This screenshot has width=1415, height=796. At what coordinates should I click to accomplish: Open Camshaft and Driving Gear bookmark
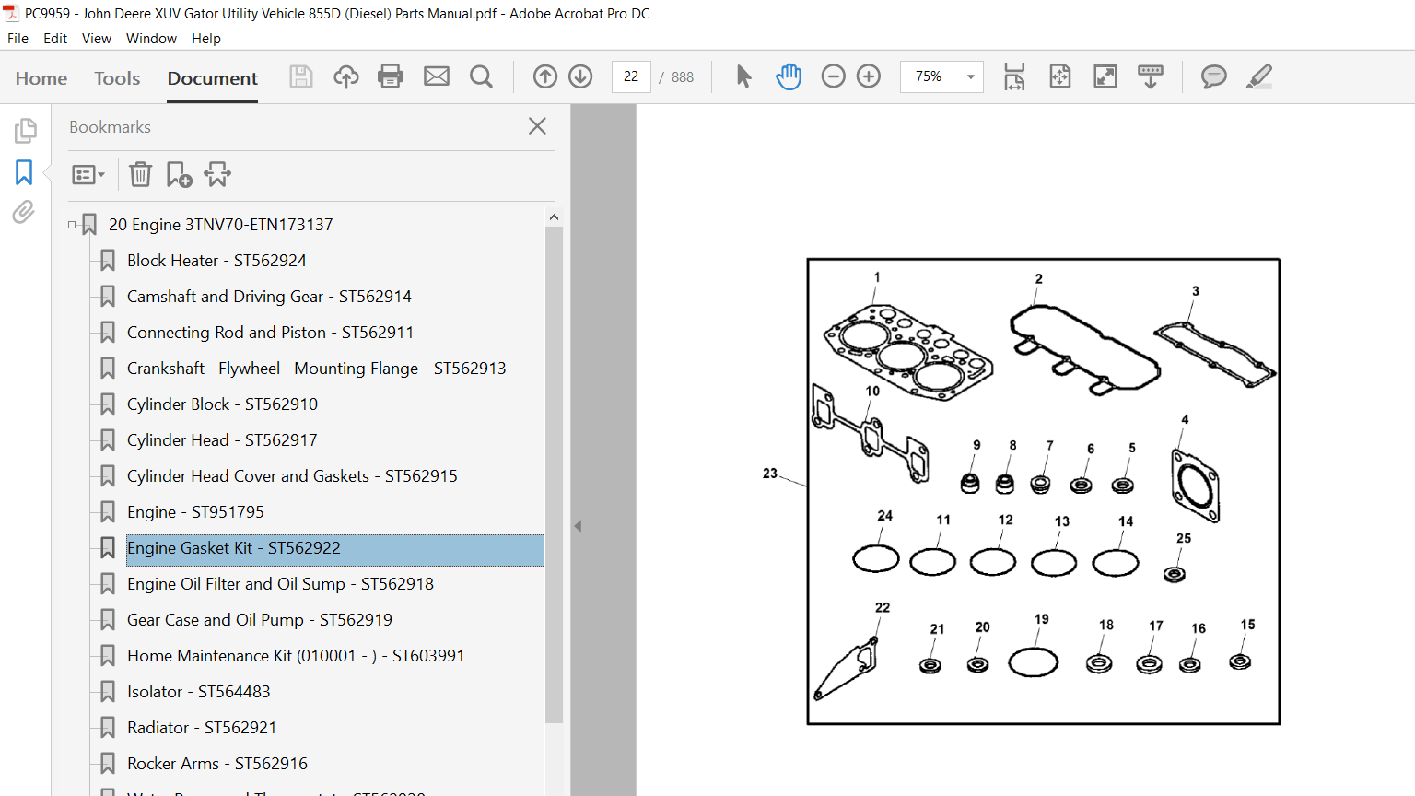point(269,297)
